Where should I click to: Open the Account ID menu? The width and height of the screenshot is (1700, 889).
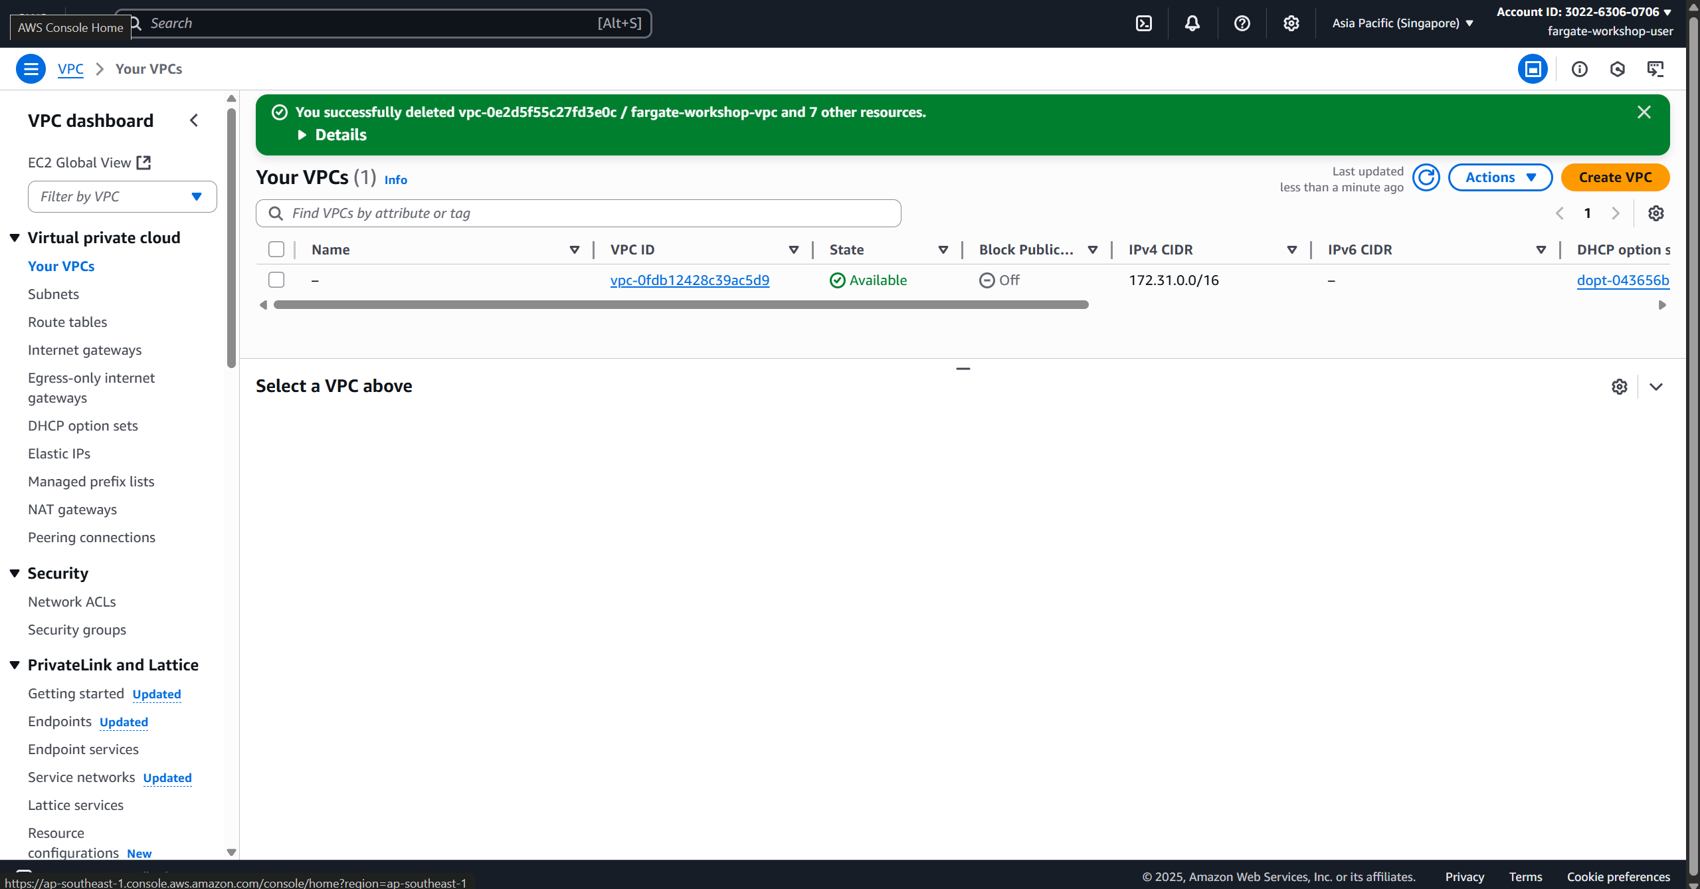click(x=1584, y=12)
